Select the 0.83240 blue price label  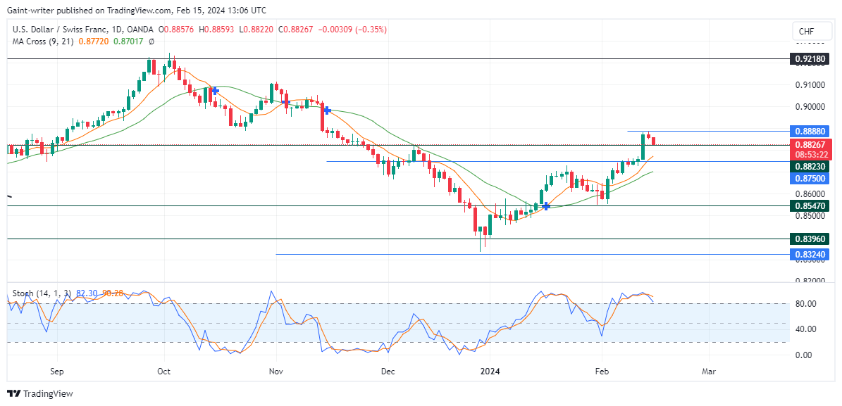click(x=810, y=255)
